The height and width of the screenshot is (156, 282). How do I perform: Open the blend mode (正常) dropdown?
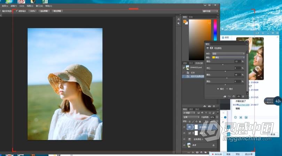click(x=191, y=117)
